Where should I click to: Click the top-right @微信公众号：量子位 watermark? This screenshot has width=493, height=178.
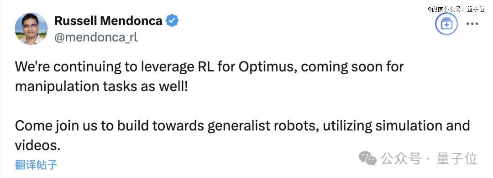pyautogui.click(x=456, y=9)
